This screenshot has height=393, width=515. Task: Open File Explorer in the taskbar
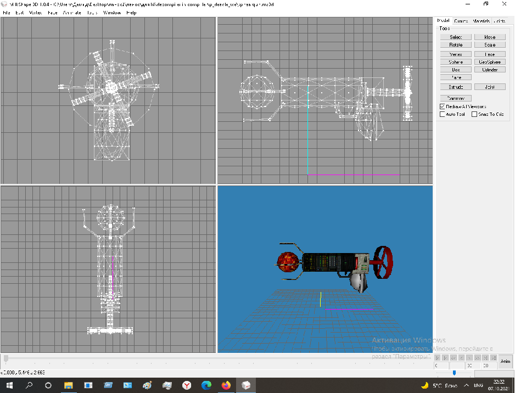69,385
